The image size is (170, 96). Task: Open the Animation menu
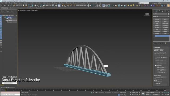click(39, 3)
